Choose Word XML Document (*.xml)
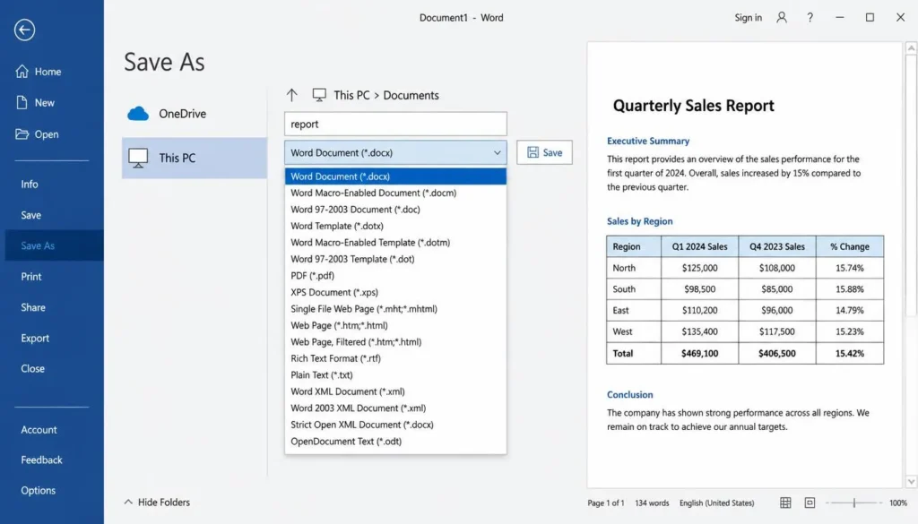Screen dimensions: 918x524 point(395,391)
